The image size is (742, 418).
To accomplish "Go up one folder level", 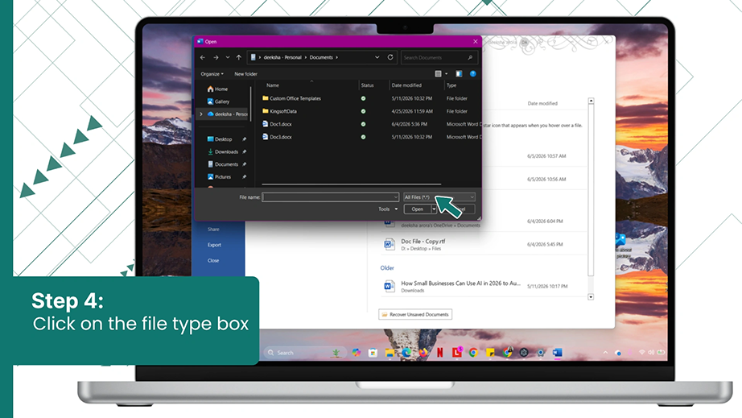I will (x=239, y=57).
